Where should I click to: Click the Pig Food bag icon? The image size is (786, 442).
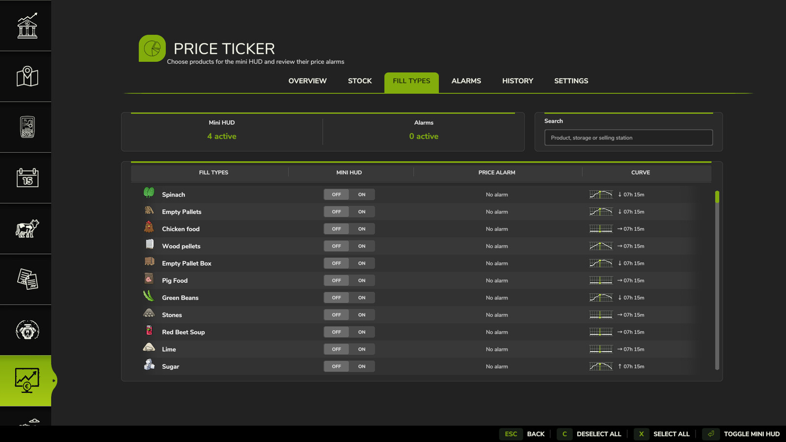(x=149, y=278)
